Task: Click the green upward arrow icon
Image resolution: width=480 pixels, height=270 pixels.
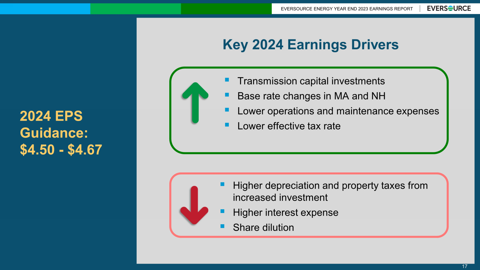Action: click(195, 102)
